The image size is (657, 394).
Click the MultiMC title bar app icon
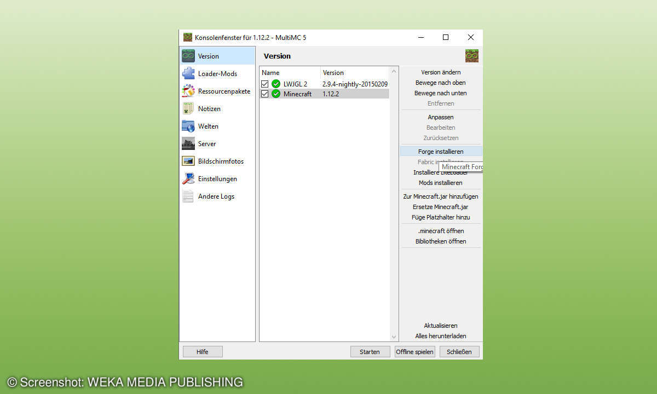[188, 37]
